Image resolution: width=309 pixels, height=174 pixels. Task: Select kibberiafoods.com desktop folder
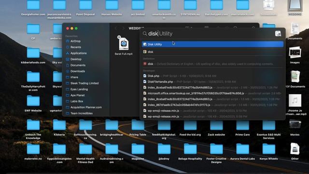click(33, 56)
